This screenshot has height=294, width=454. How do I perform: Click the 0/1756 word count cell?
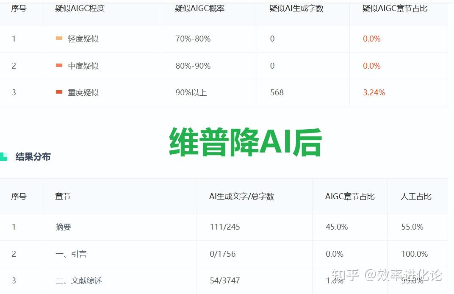pos(223,254)
